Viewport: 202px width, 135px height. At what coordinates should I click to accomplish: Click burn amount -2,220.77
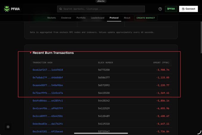point(163,85)
